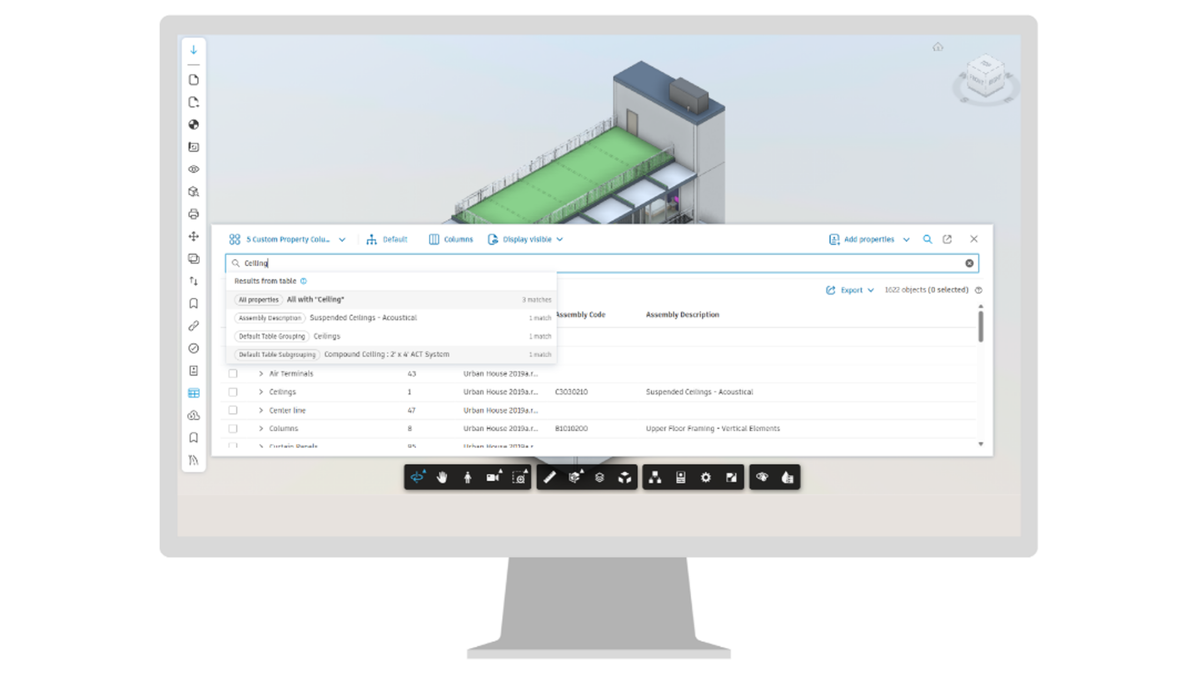Open the Section analysis tool
This screenshot has width=1199, height=675.
click(x=575, y=477)
